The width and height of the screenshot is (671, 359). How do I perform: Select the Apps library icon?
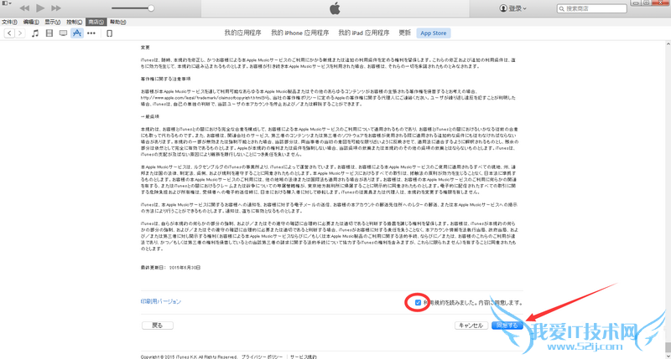coord(76,33)
